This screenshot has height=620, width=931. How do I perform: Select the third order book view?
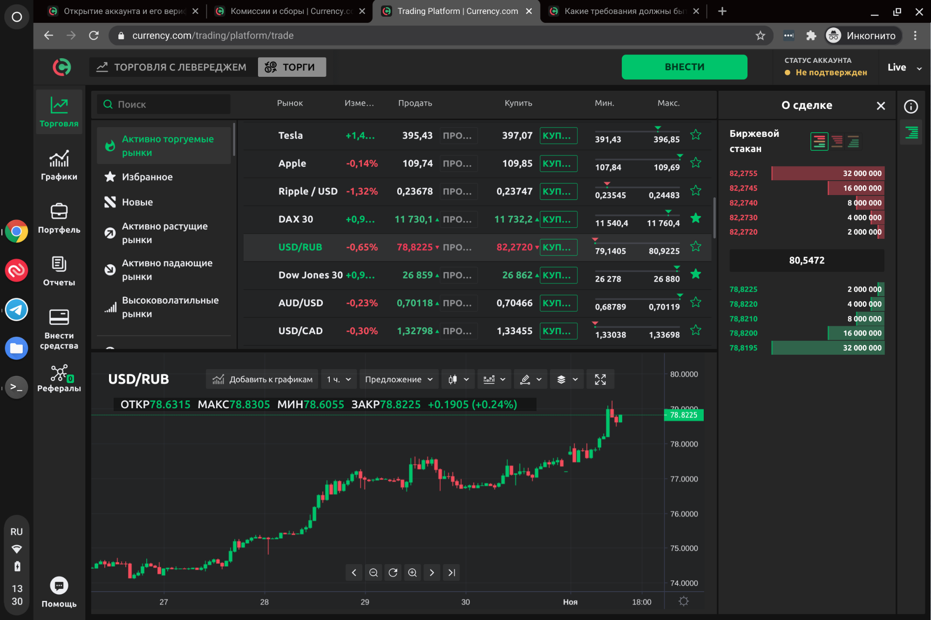pyautogui.click(x=853, y=141)
